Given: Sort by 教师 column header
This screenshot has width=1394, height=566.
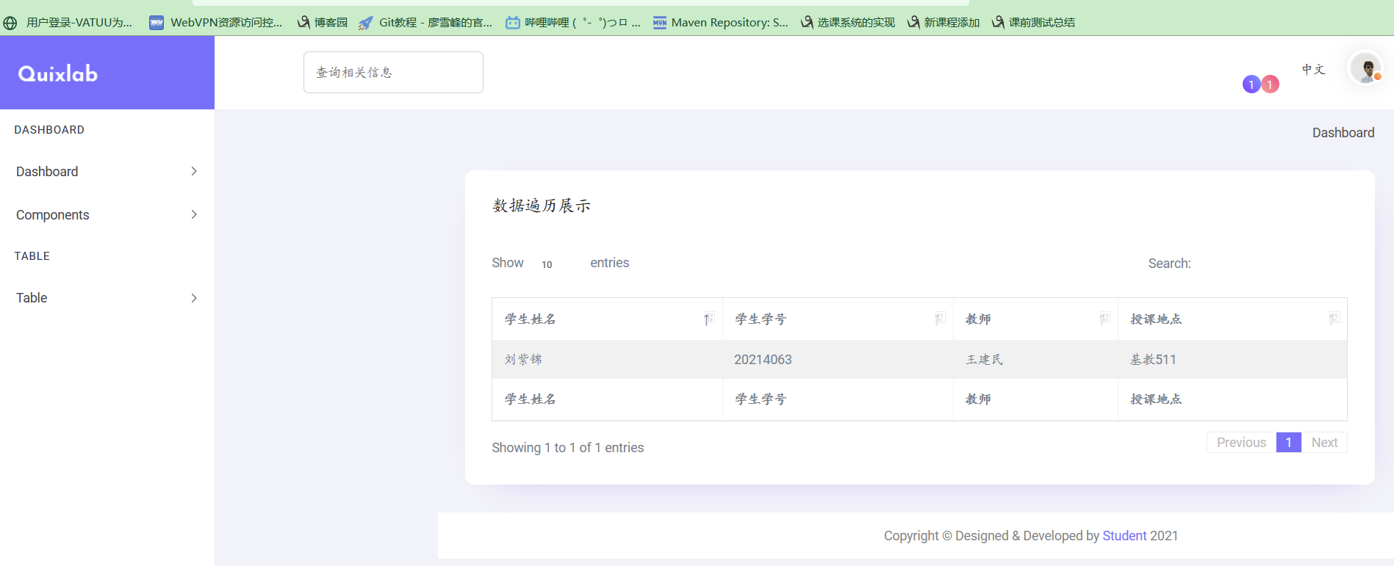Looking at the screenshot, I should coord(1035,319).
